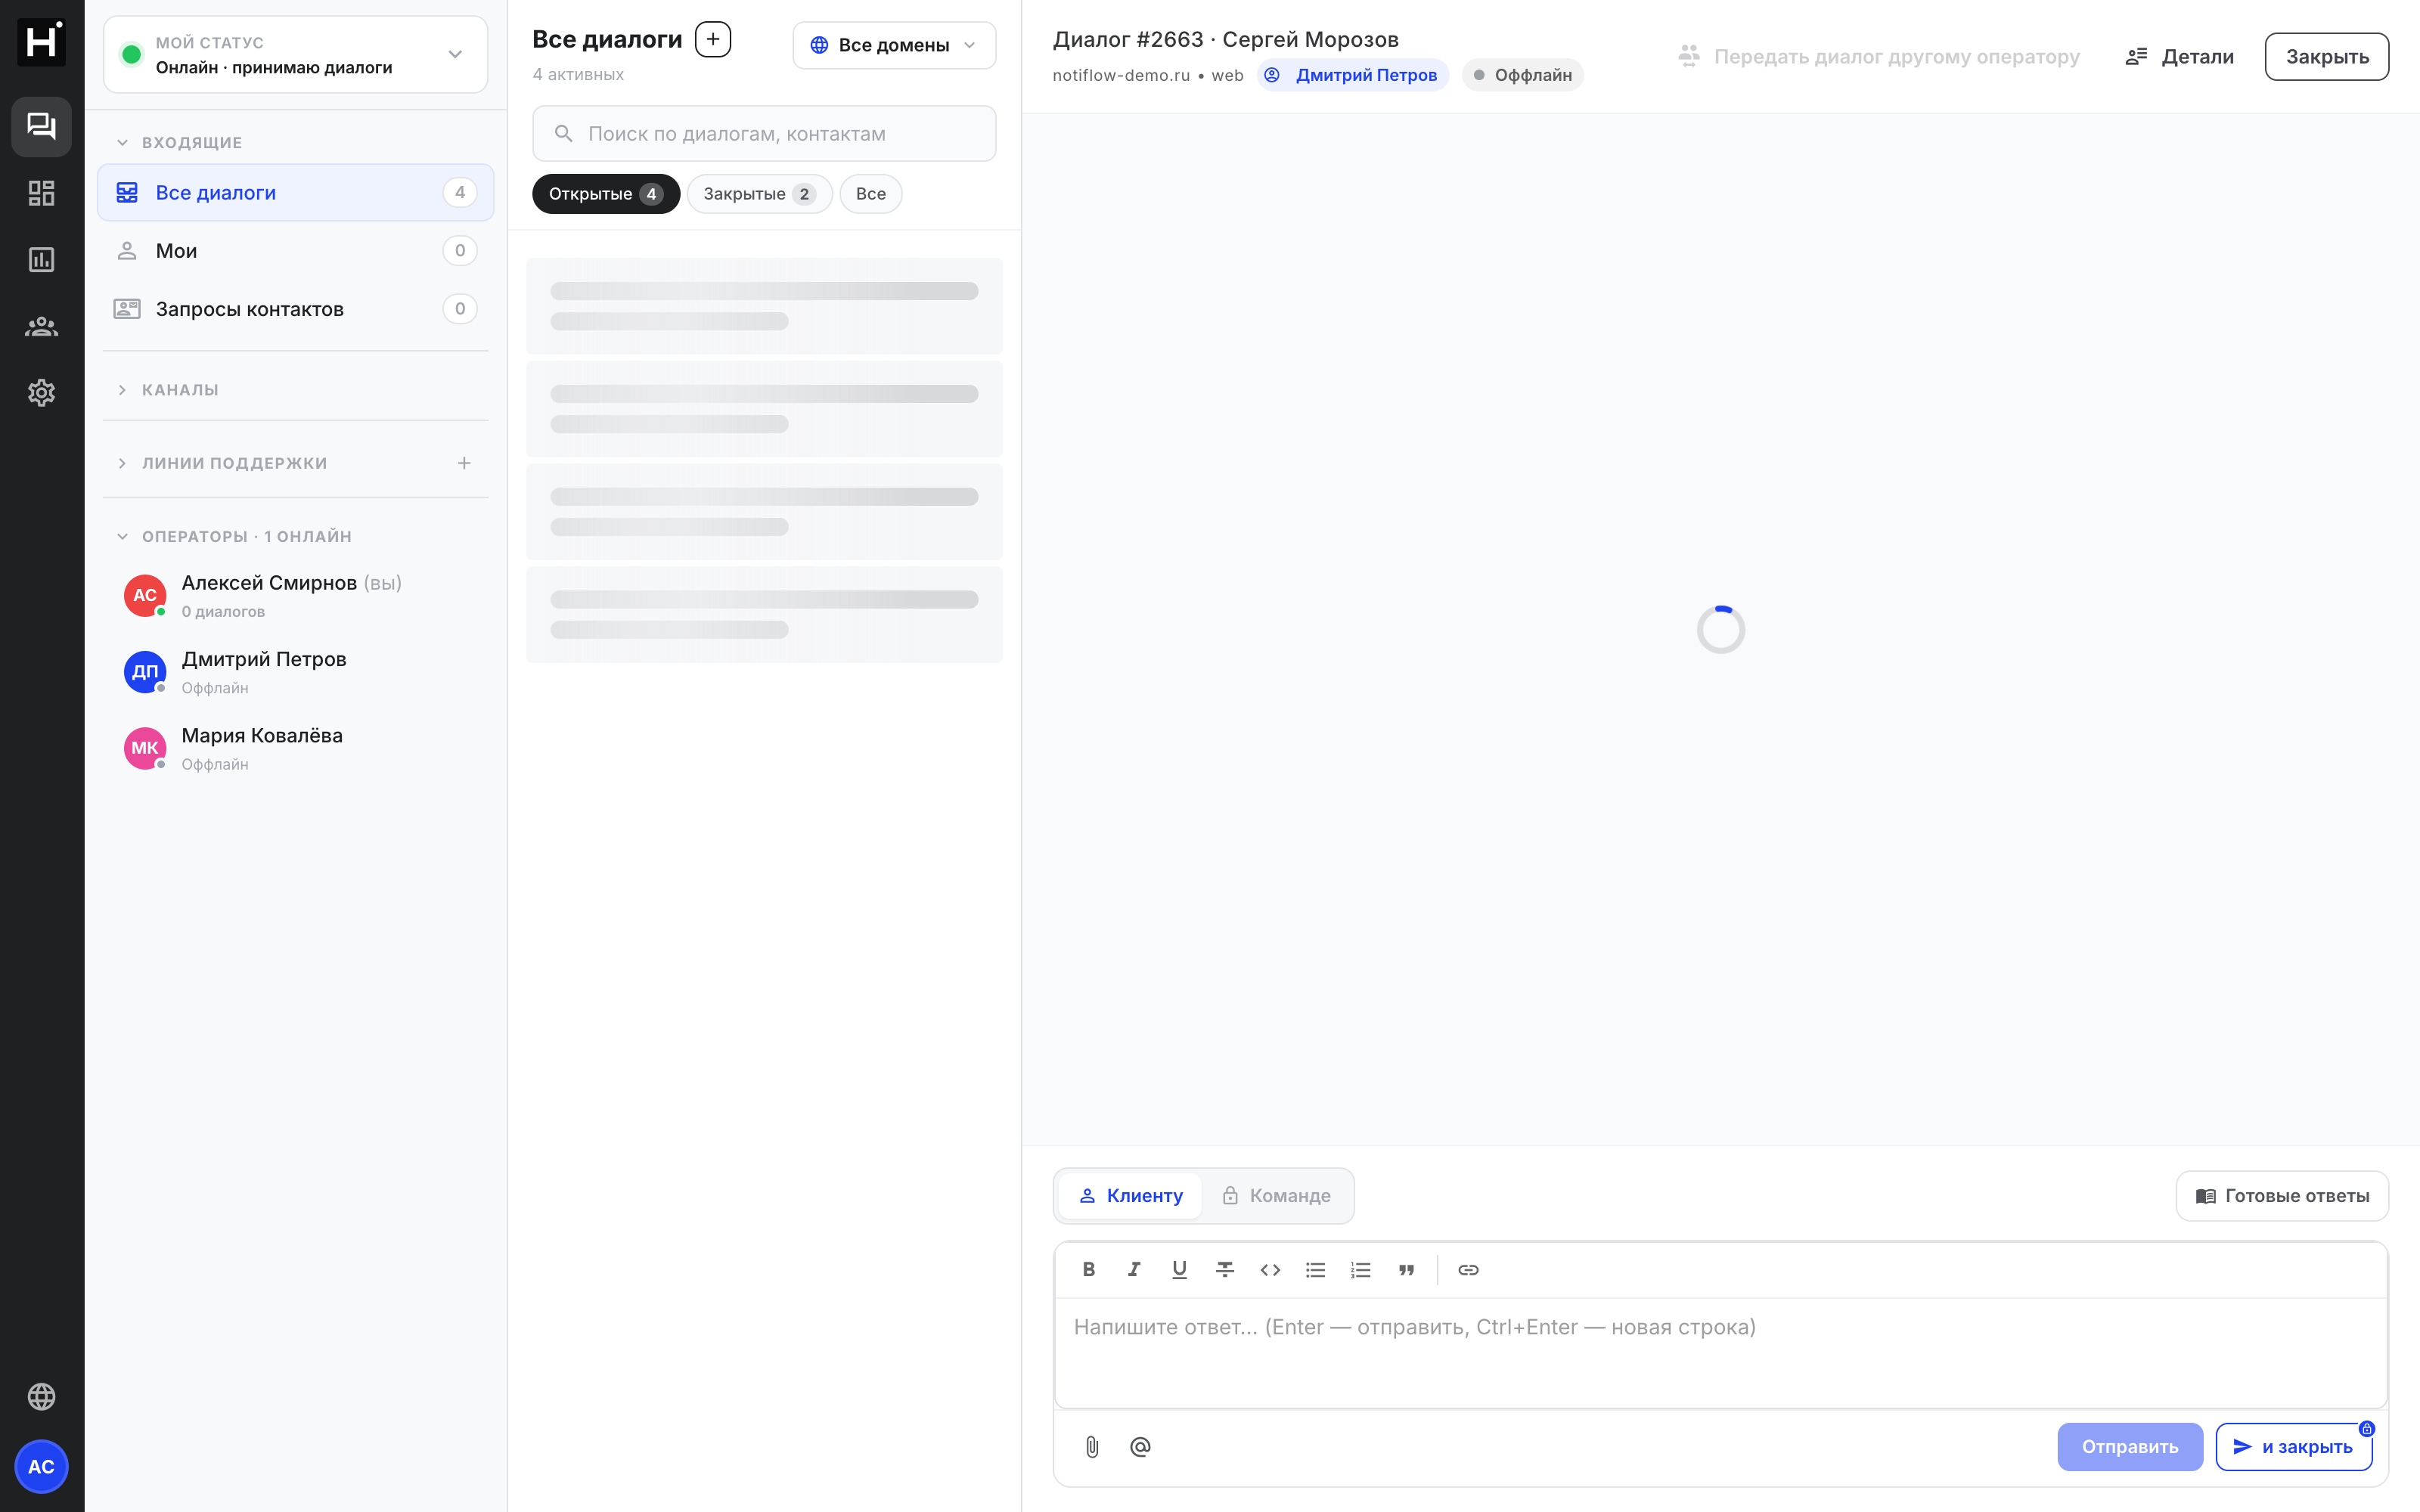Insert a link using the link icon
This screenshot has height=1512, width=2420.
1468,1269
